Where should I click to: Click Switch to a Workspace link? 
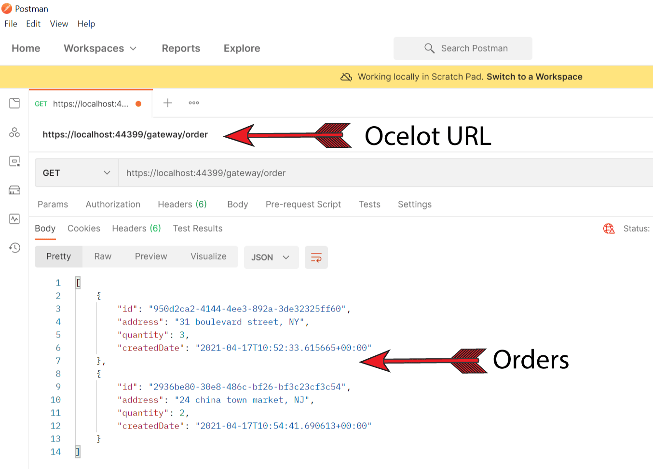534,77
